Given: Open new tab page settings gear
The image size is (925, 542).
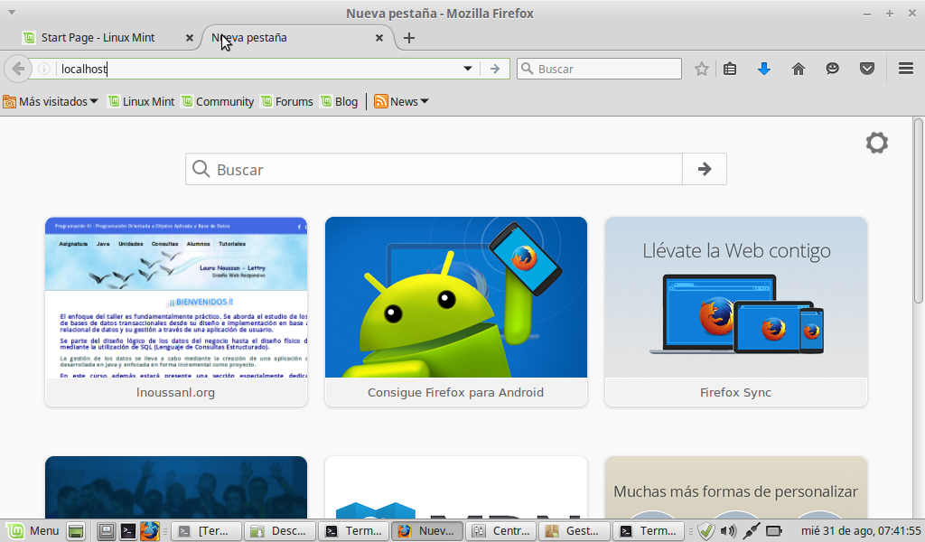Looking at the screenshot, I should [876, 143].
